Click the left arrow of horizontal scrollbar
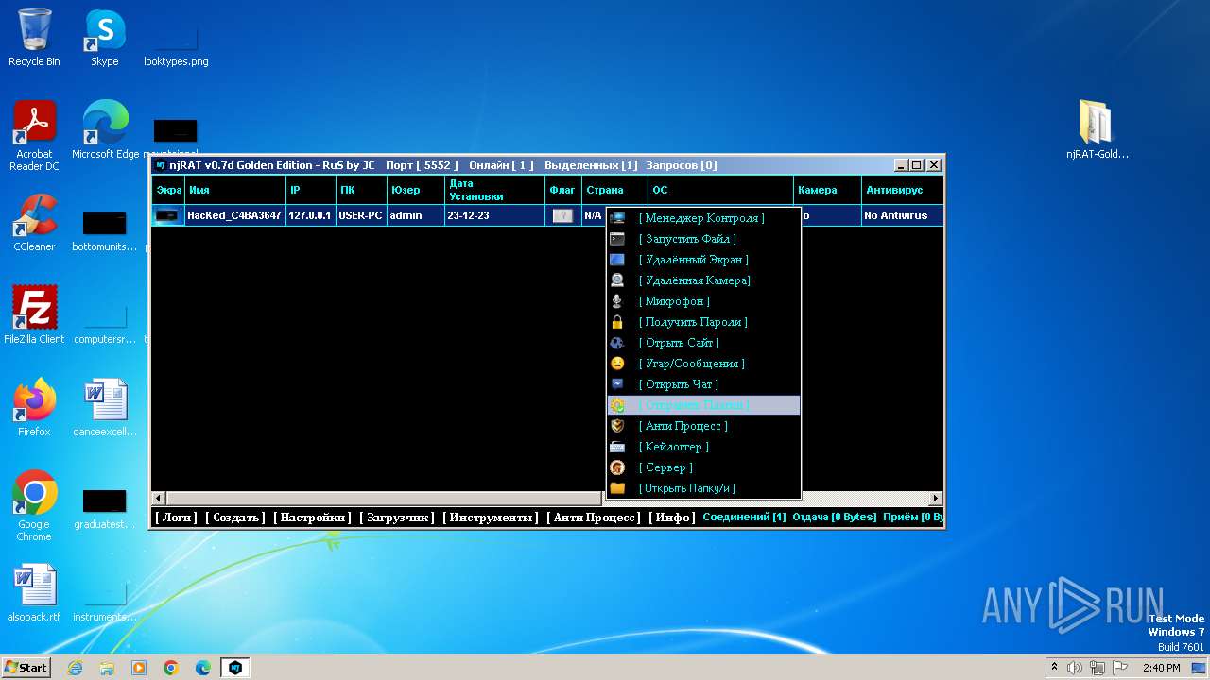Screen dimensions: 1210x680 point(159,498)
